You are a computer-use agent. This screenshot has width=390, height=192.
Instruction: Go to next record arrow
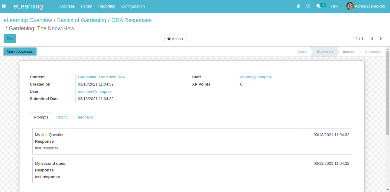(x=381, y=39)
